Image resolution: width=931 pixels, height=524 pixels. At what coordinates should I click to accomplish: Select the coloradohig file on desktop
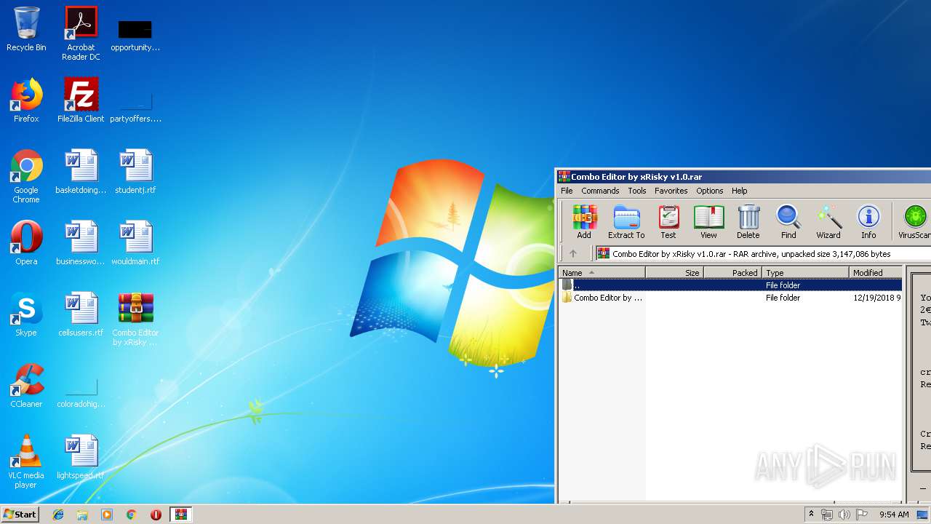[81, 392]
